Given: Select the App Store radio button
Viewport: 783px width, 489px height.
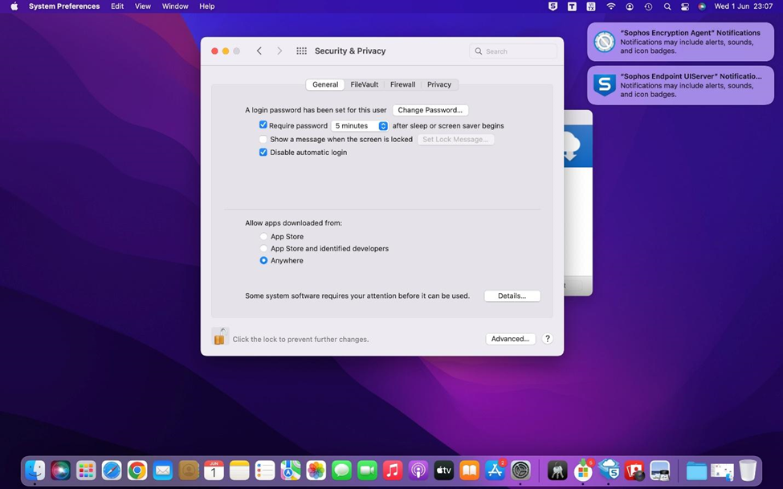Looking at the screenshot, I should click(x=263, y=236).
